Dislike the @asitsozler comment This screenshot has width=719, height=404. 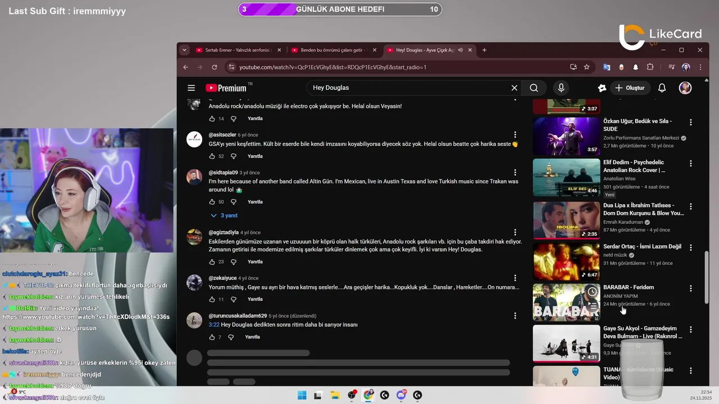[x=234, y=156]
